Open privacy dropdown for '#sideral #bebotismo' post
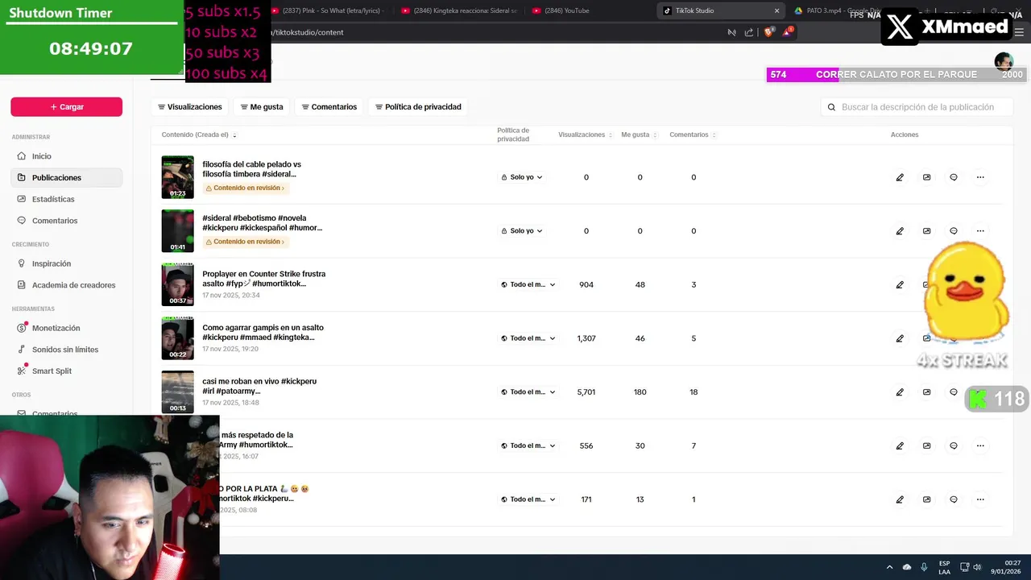This screenshot has height=580, width=1031. pos(522,231)
